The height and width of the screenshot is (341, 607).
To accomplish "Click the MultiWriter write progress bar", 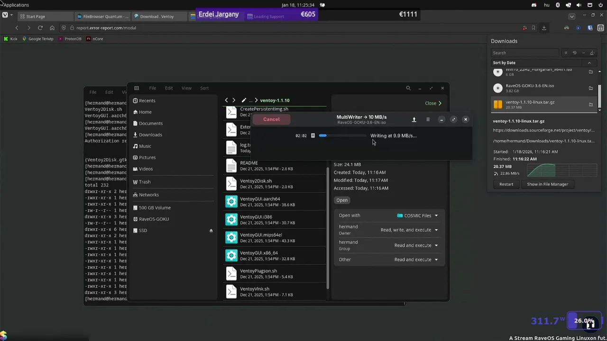I will coord(342,135).
